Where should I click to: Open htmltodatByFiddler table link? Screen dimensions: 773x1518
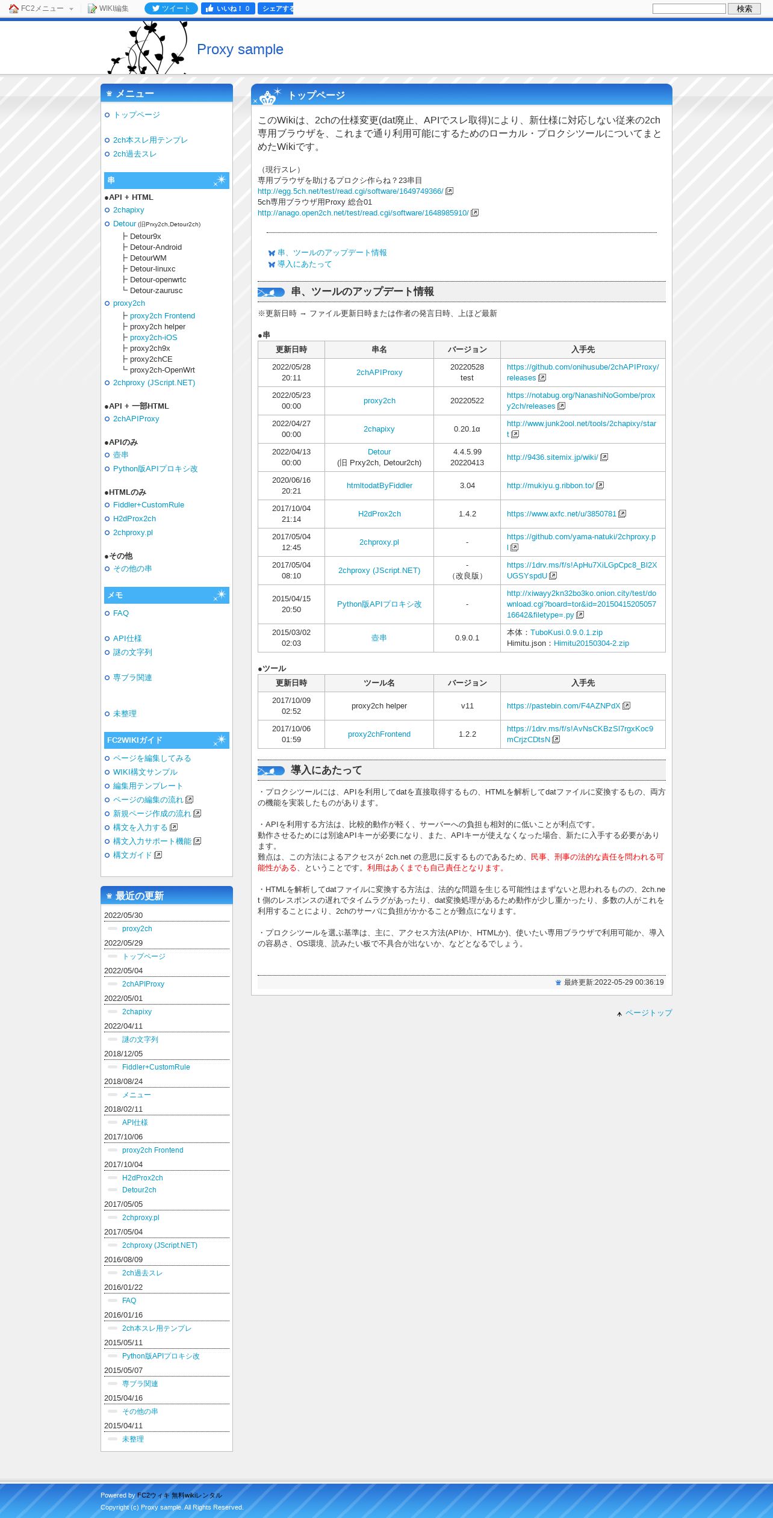point(379,486)
